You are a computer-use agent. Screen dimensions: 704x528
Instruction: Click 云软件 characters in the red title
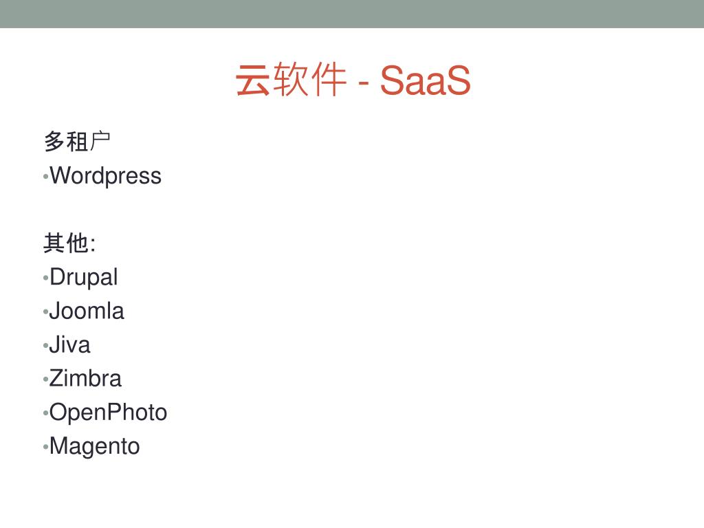click(x=291, y=80)
